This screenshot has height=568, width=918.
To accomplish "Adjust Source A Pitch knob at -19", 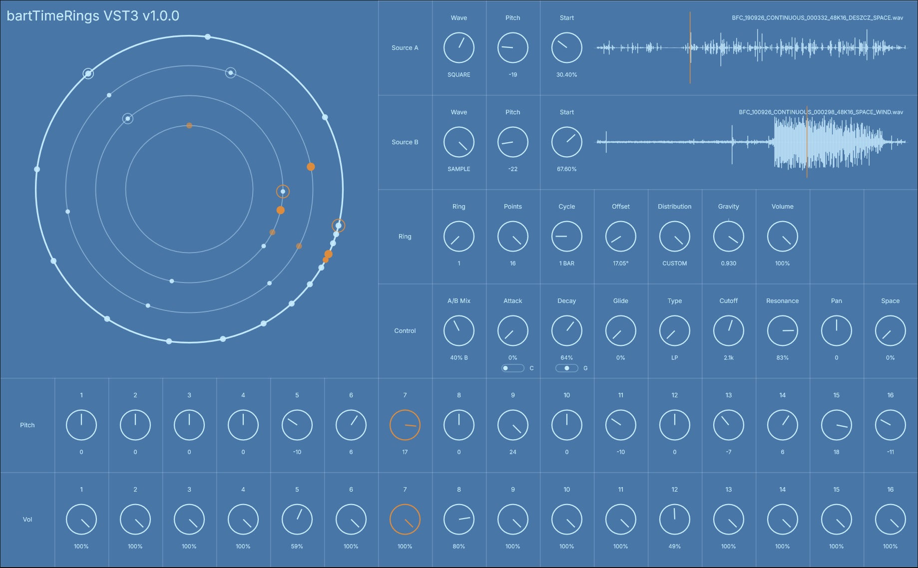I will (x=512, y=48).
